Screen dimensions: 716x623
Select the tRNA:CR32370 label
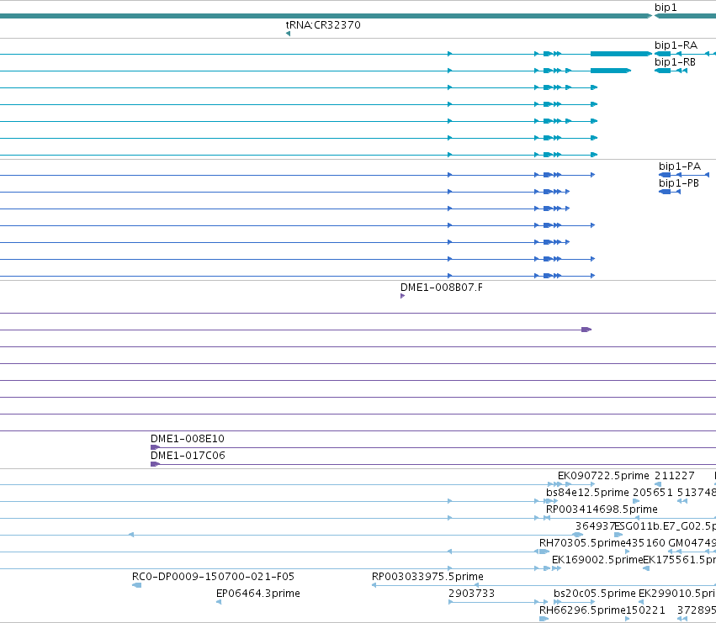tap(323, 25)
